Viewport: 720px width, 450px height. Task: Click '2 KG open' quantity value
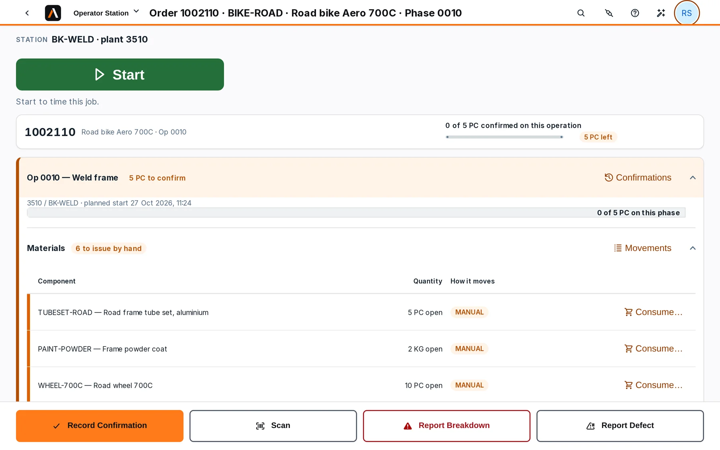tap(425, 349)
